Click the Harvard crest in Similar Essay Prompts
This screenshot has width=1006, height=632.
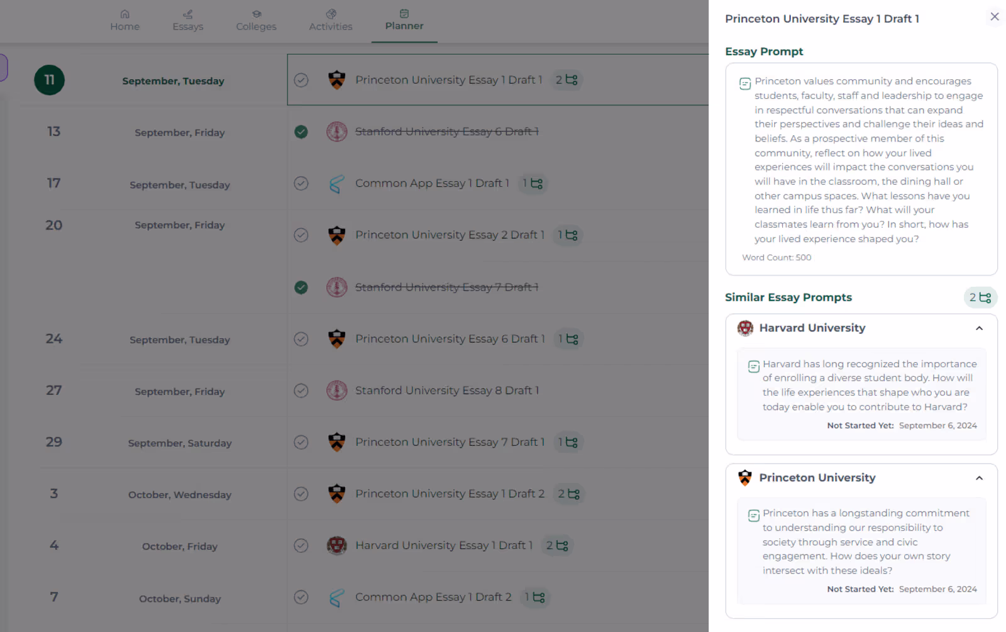click(745, 328)
